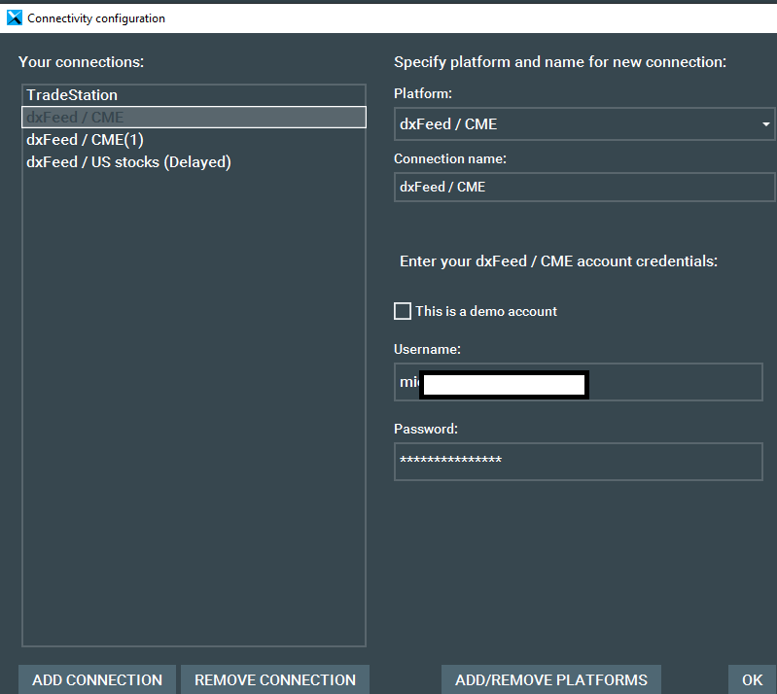777x694 pixels.
Task: Open ADD/REMOVE PLATFORMS
Action: (550, 679)
